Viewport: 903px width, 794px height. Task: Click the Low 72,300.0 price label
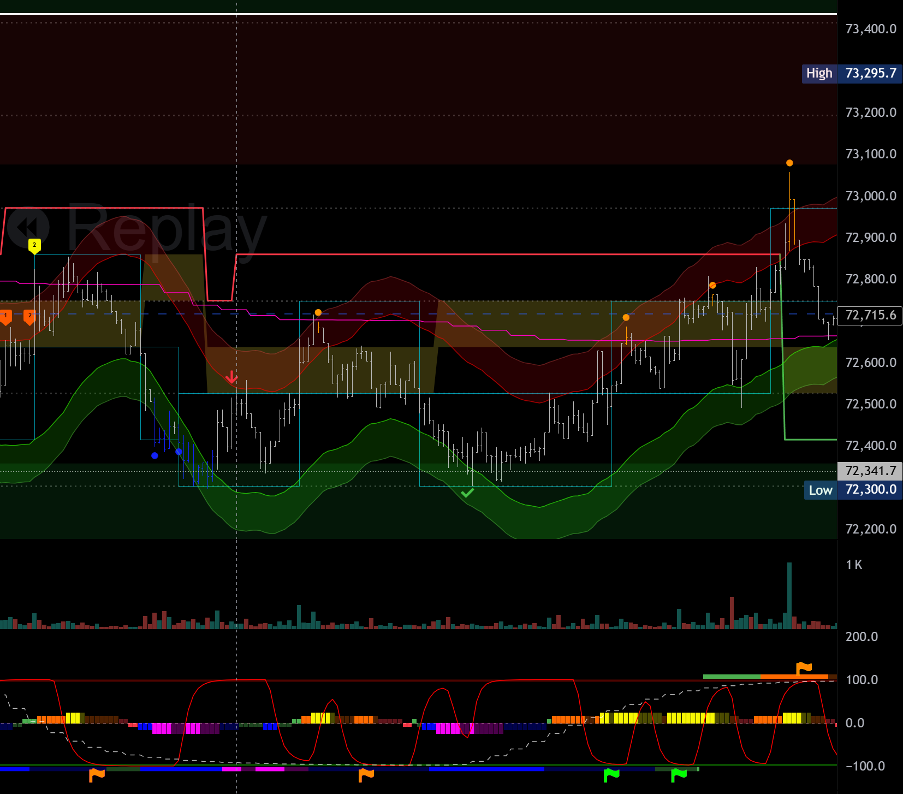(x=853, y=490)
